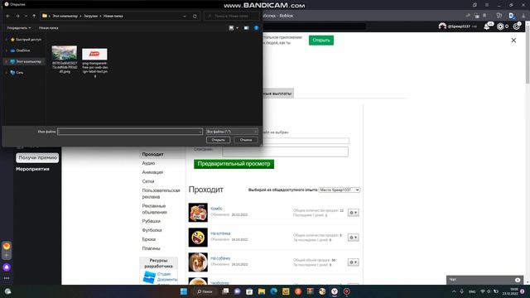Expand the address bar history dropdown

coord(185,16)
